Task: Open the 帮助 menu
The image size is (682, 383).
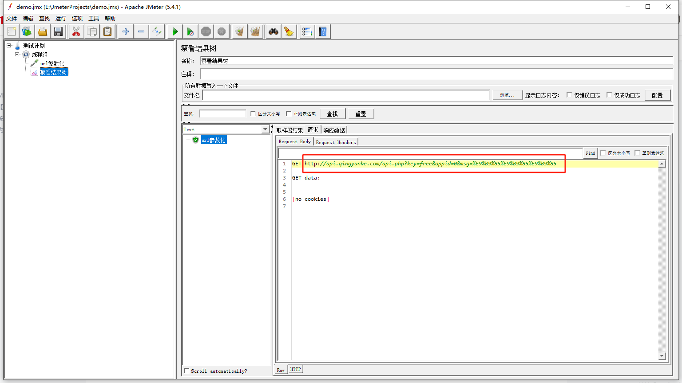Action: click(x=110, y=19)
